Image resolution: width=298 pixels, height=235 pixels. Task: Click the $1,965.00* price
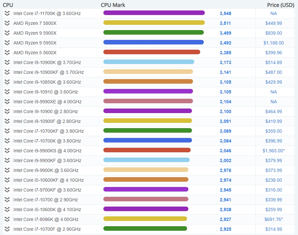[274, 151]
